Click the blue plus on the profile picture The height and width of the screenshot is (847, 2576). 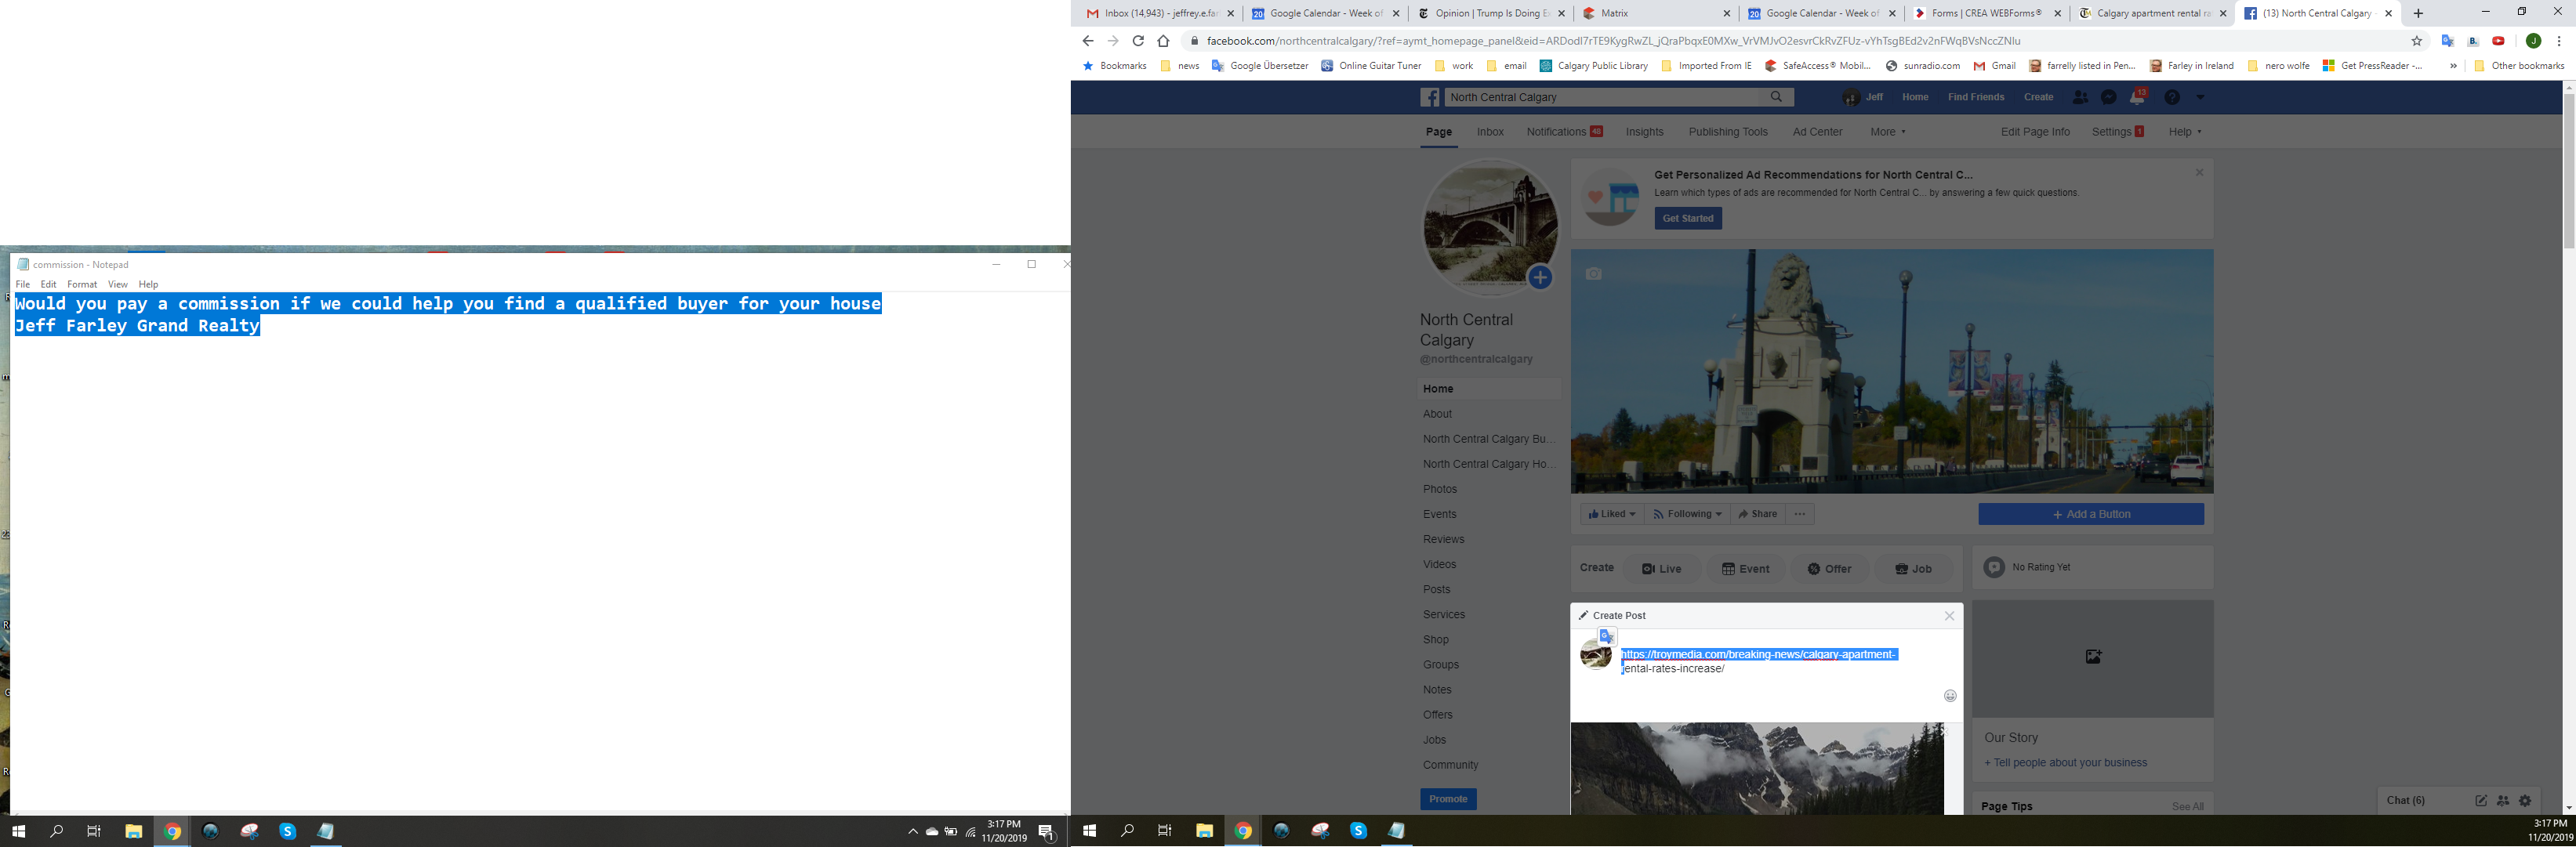coord(1540,277)
